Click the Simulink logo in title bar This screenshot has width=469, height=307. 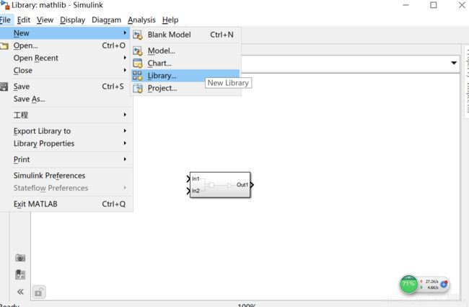pyautogui.click(x=5, y=5)
